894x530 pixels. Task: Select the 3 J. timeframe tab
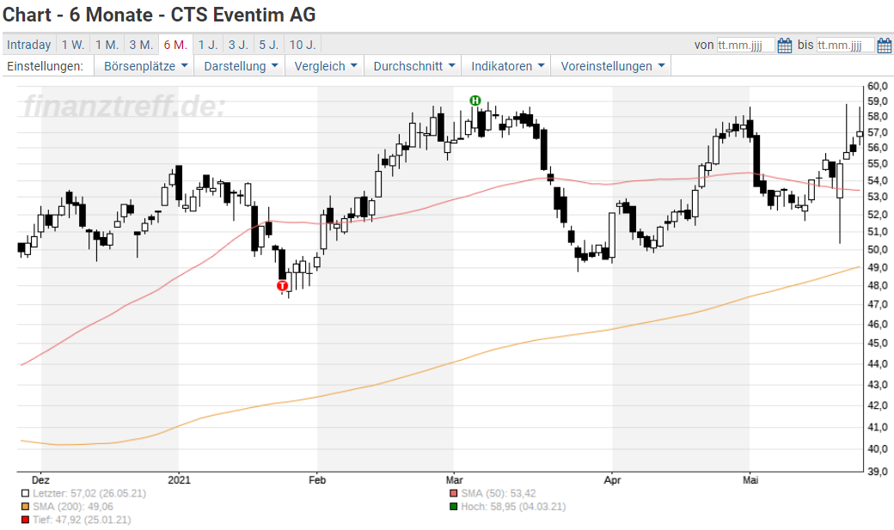pyautogui.click(x=238, y=45)
